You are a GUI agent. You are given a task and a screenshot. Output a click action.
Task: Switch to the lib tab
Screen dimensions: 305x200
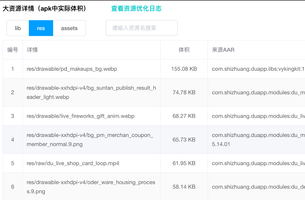pos(18,28)
